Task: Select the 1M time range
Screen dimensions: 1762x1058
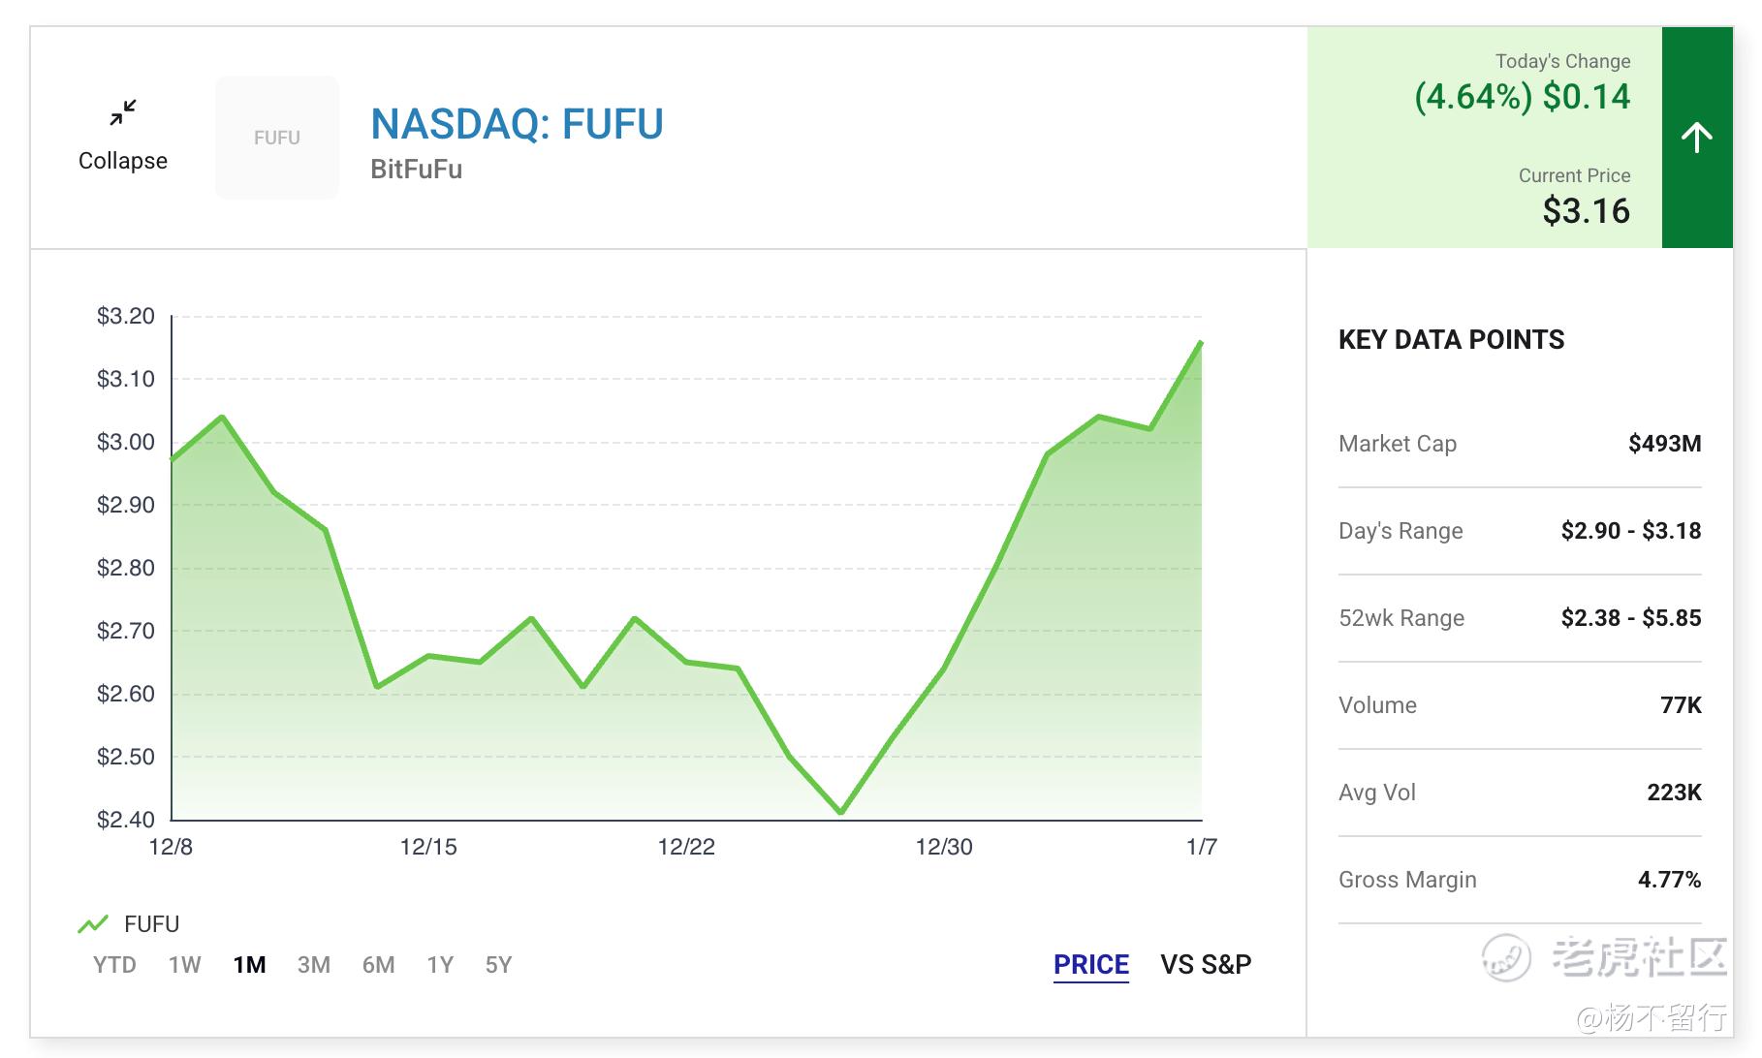Action: pos(249,965)
